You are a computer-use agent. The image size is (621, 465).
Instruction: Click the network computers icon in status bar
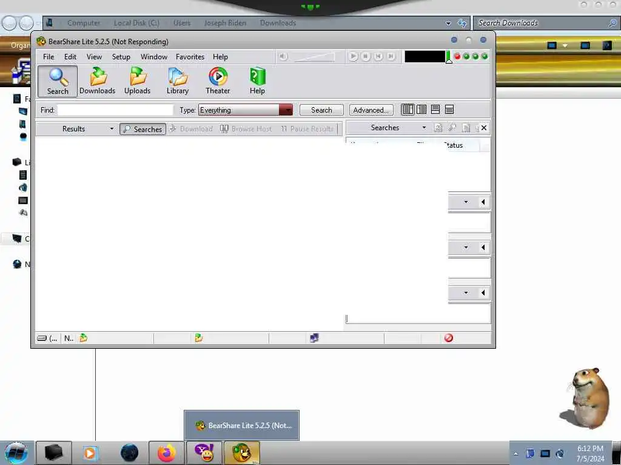(x=314, y=338)
